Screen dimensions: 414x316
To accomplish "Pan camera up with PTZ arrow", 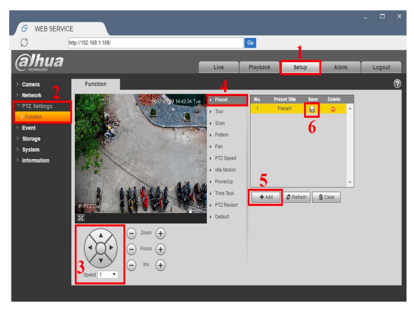I will coord(101,235).
